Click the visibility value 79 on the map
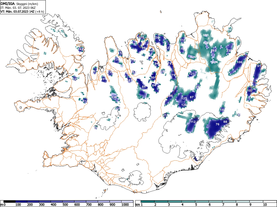 [173, 75]
